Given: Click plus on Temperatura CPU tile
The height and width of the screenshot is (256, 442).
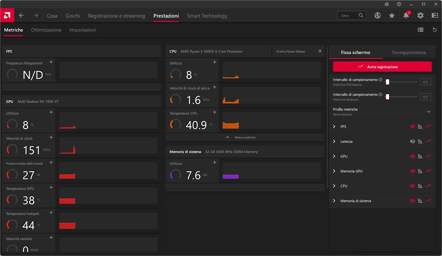Looking at the screenshot, I should (214, 112).
